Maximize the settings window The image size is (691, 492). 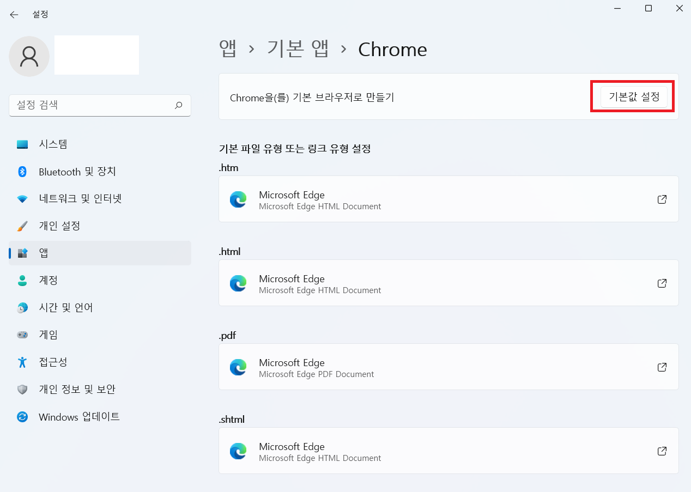(x=648, y=8)
